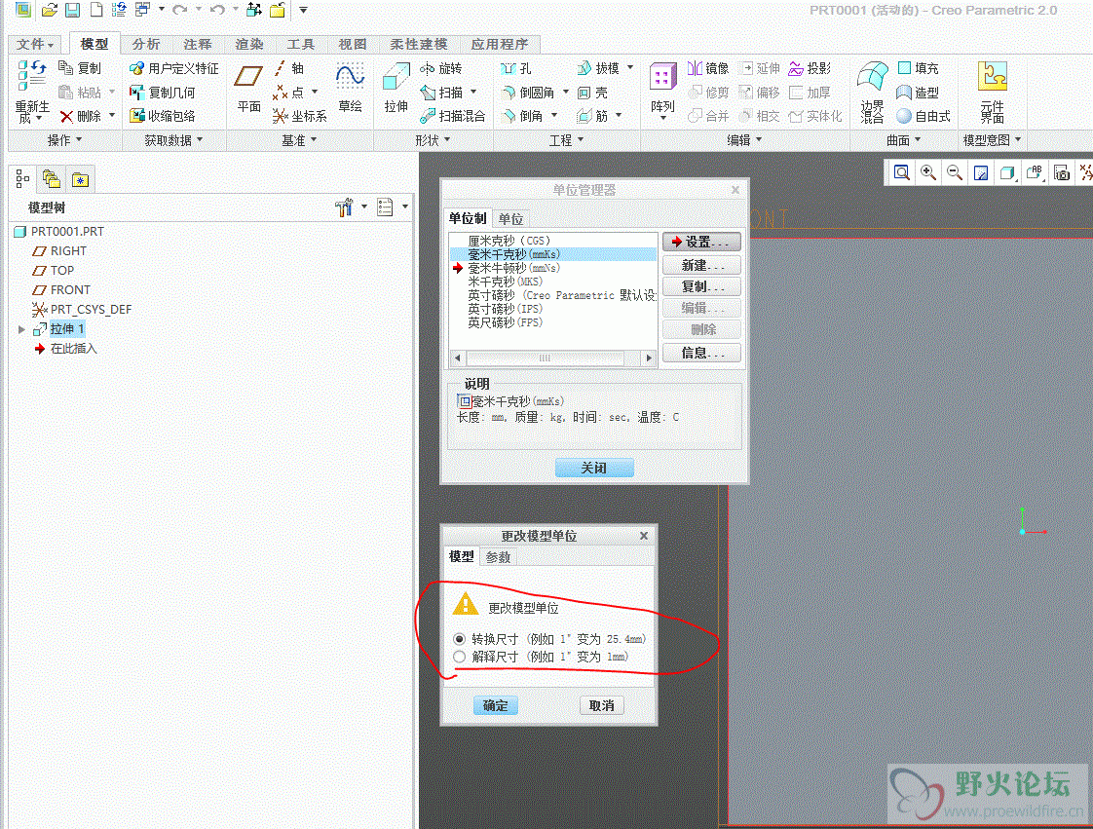Click the Refit view icon in graphics toolbar

click(901, 172)
